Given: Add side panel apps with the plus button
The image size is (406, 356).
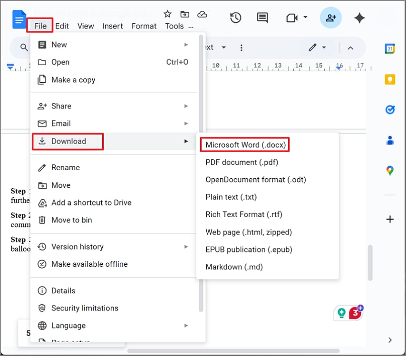Looking at the screenshot, I should (x=390, y=219).
